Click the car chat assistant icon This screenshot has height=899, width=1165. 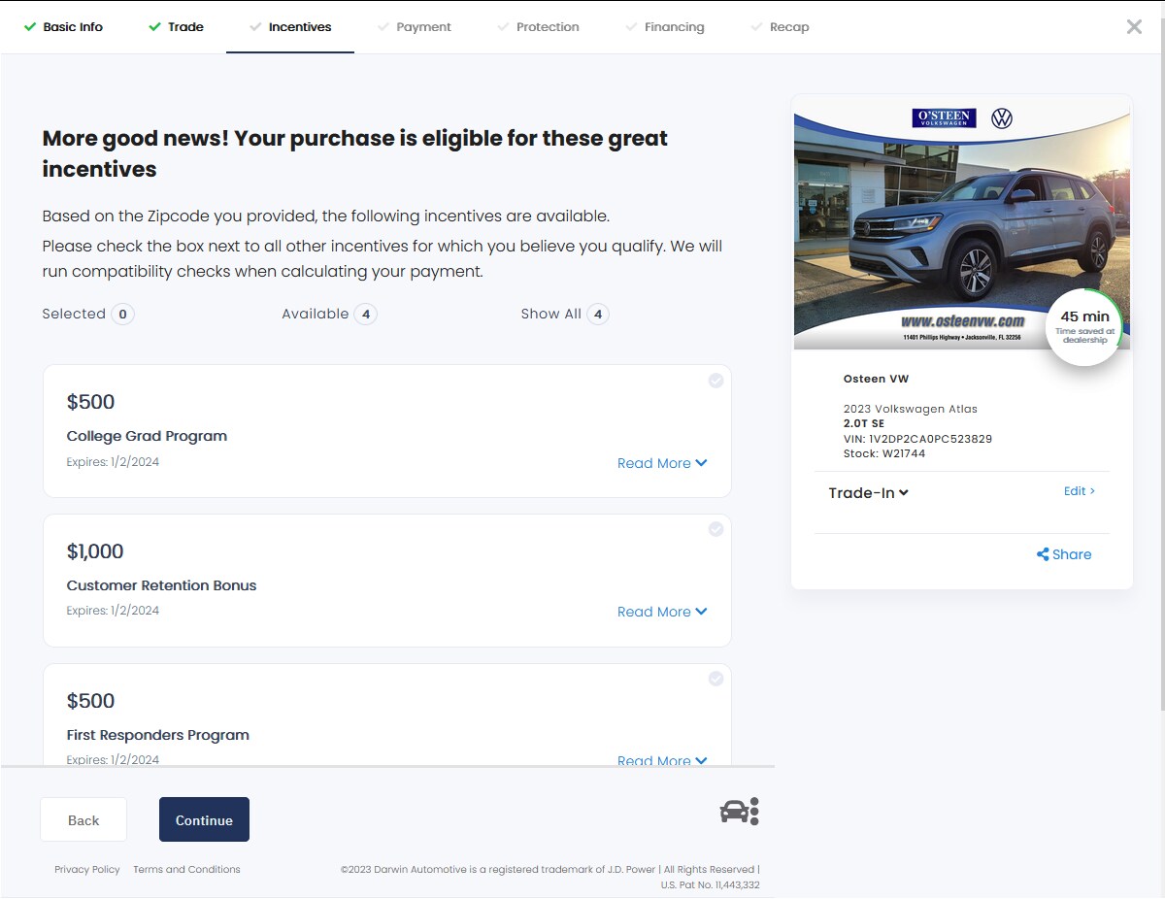(739, 811)
